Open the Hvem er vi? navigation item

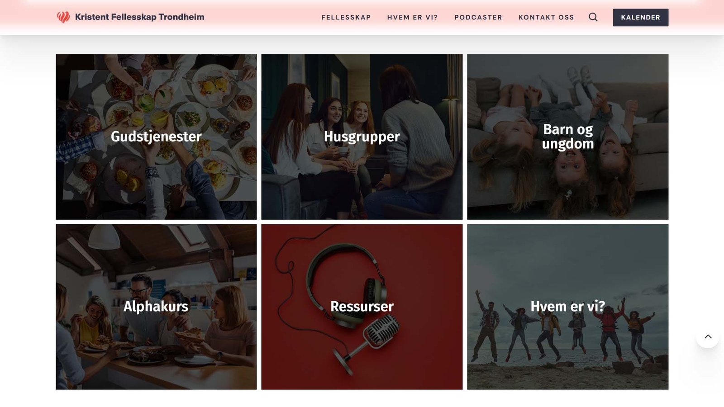click(412, 17)
